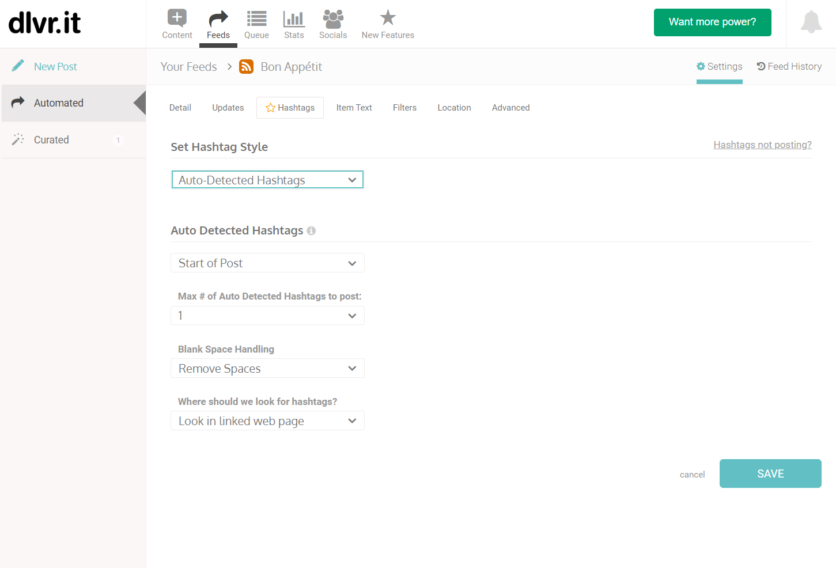Open the Blank Space Handling dropdown
Screen dimensions: 836x568
267,368
